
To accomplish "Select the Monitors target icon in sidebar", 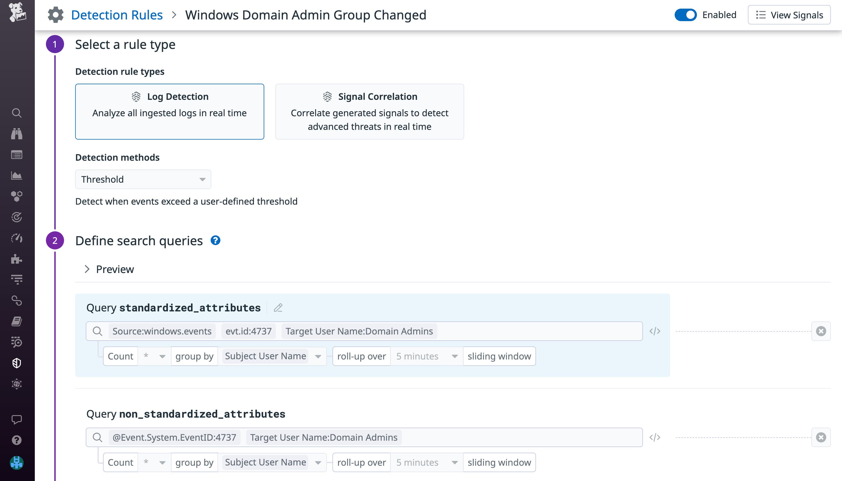I will (16, 217).
